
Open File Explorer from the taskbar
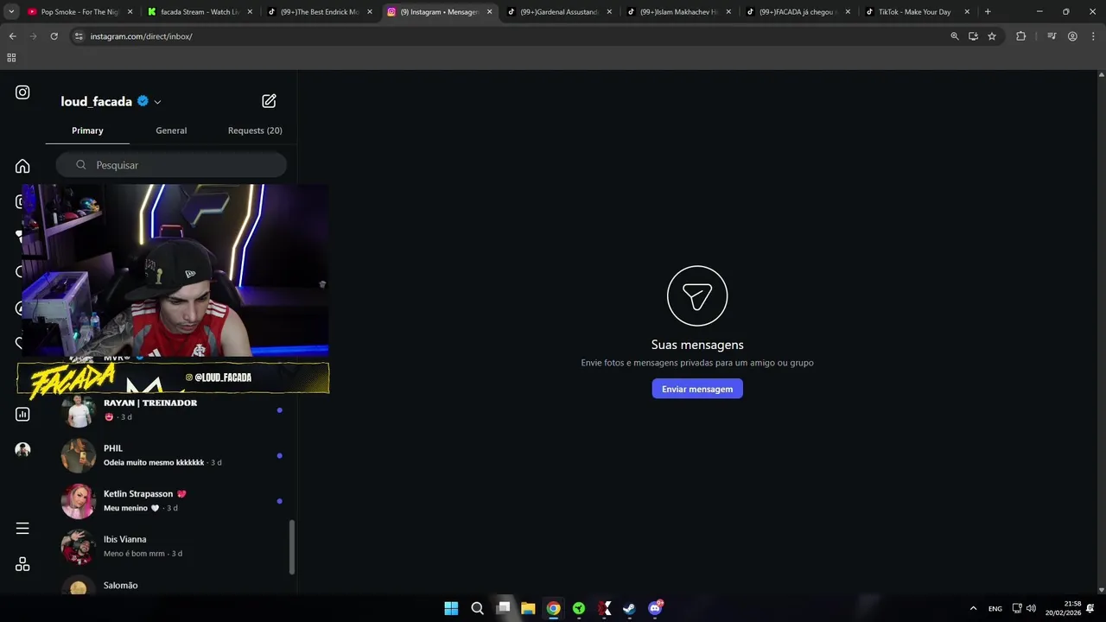pyautogui.click(x=528, y=608)
